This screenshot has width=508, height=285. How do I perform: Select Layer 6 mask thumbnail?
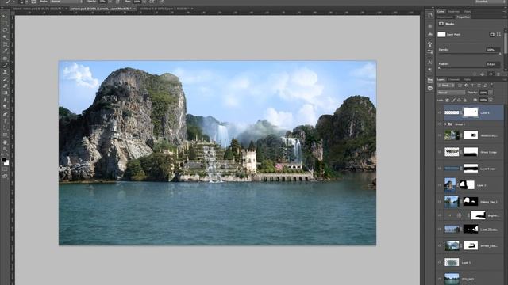pos(471,112)
